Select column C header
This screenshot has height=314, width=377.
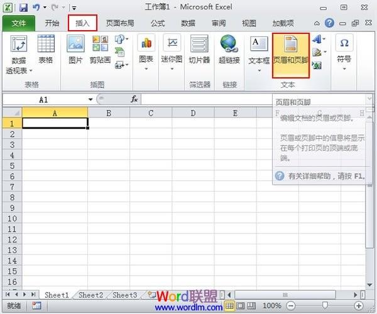pyautogui.click(x=151, y=113)
